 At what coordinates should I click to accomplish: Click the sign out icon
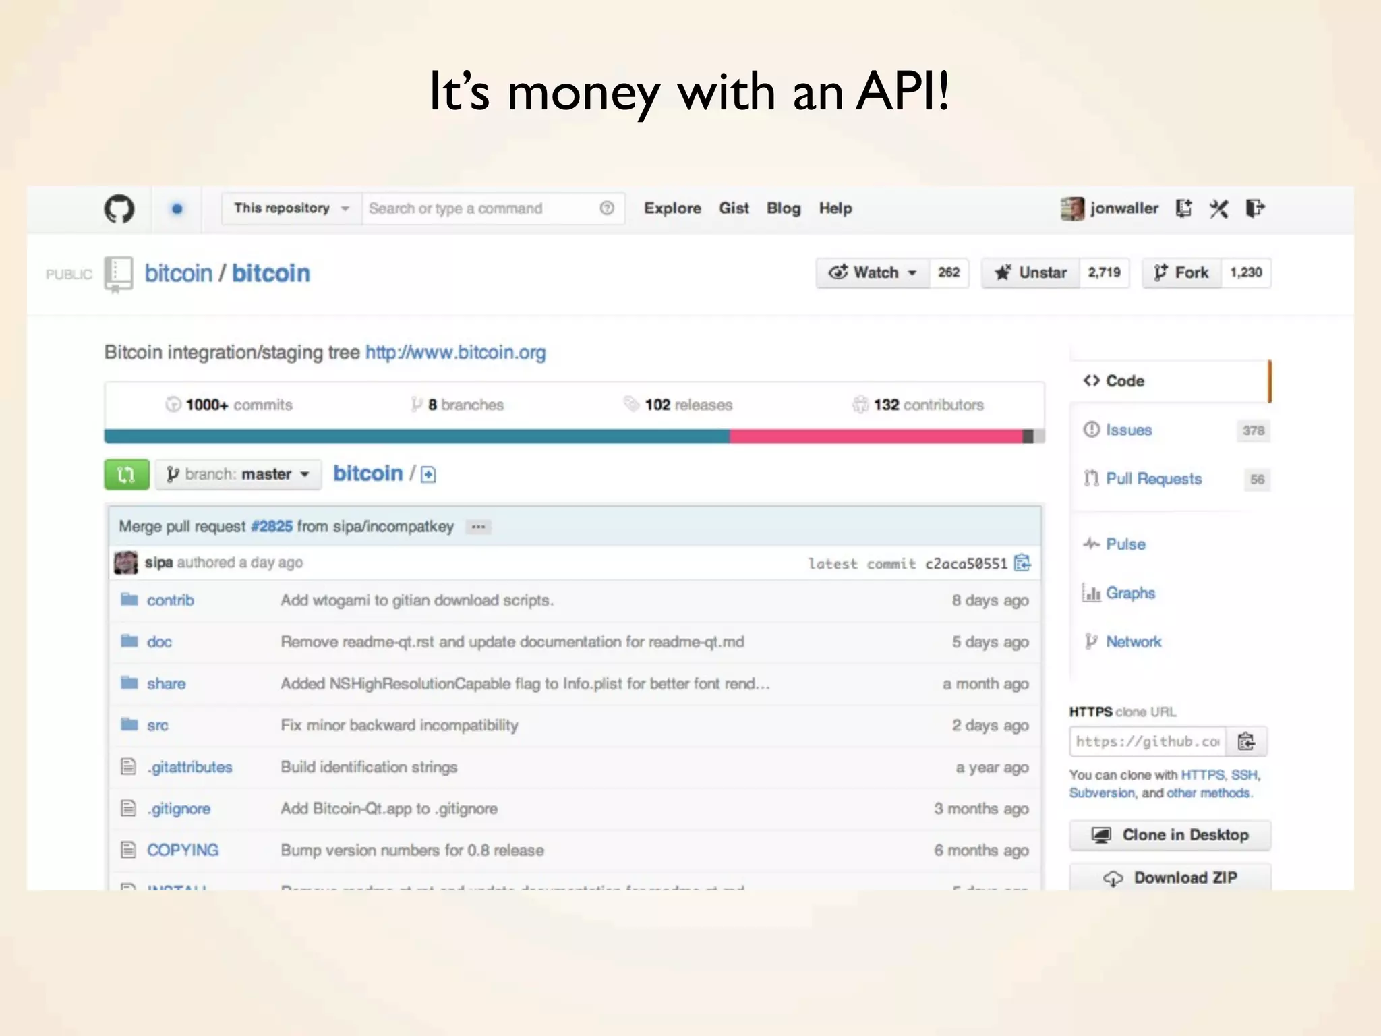(1255, 208)
